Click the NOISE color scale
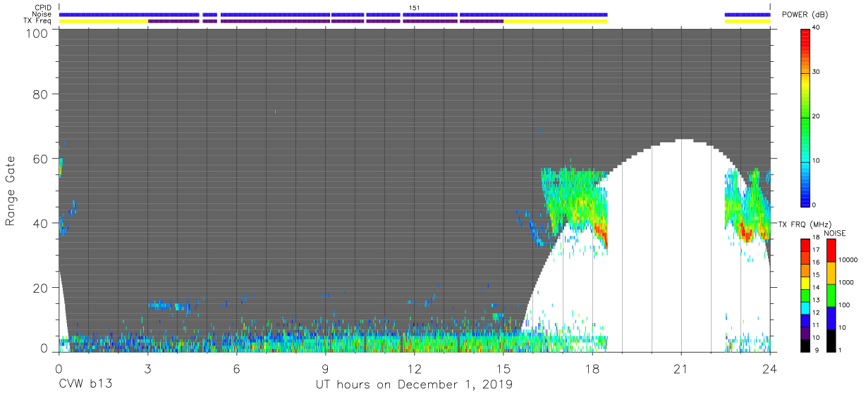 pos(830,295)
